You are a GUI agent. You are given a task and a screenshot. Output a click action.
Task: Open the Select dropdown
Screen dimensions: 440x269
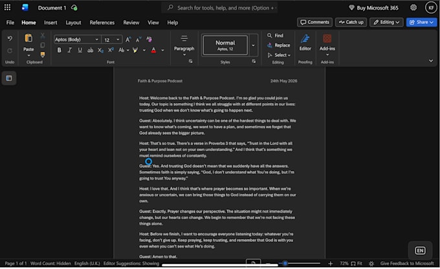279,55
